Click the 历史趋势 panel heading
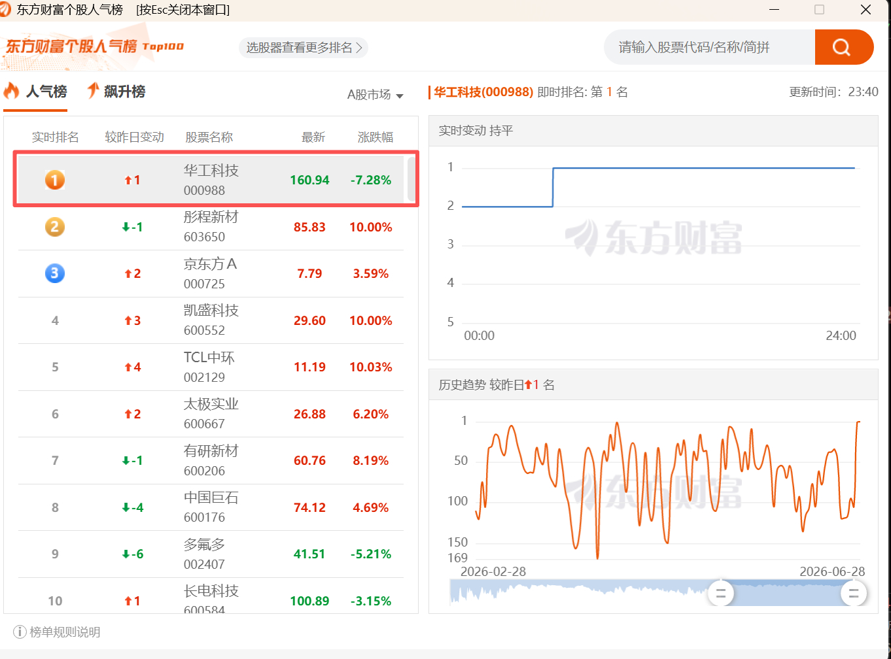891x659 pixels. (497, 385)
